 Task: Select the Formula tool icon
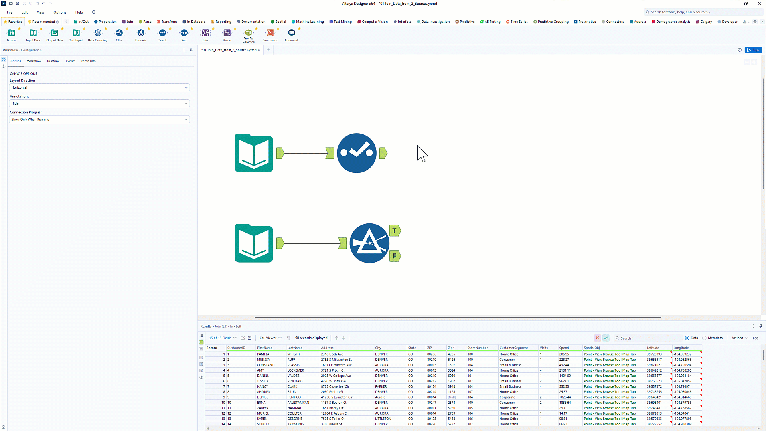(x=140, y=33)
